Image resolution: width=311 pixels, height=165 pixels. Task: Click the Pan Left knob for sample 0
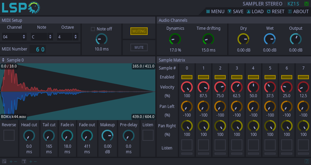[x=187, y=107]
